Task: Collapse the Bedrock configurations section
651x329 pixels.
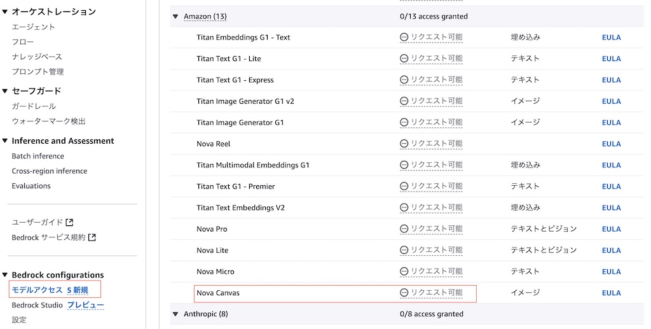Action: (x=5, y=275)
